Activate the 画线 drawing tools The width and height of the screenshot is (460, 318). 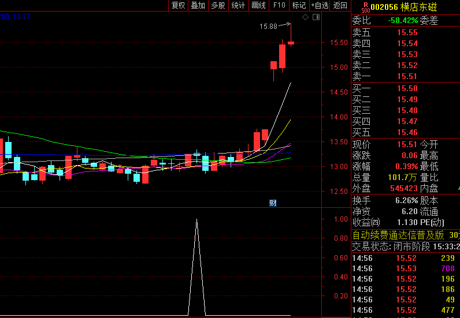(259, 6)
